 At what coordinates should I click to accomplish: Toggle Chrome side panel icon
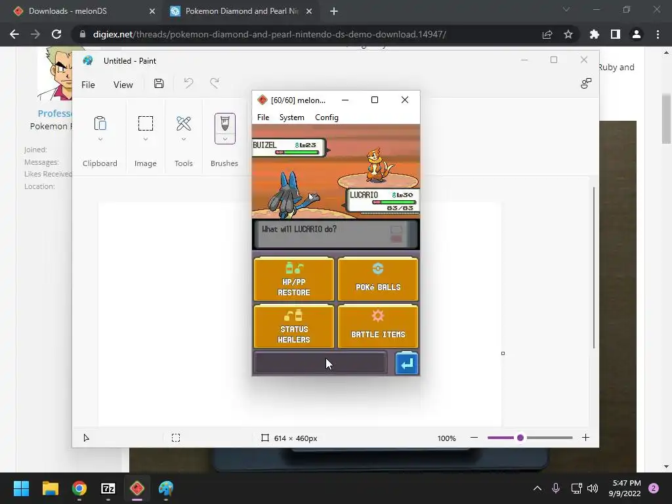(616, 34)
